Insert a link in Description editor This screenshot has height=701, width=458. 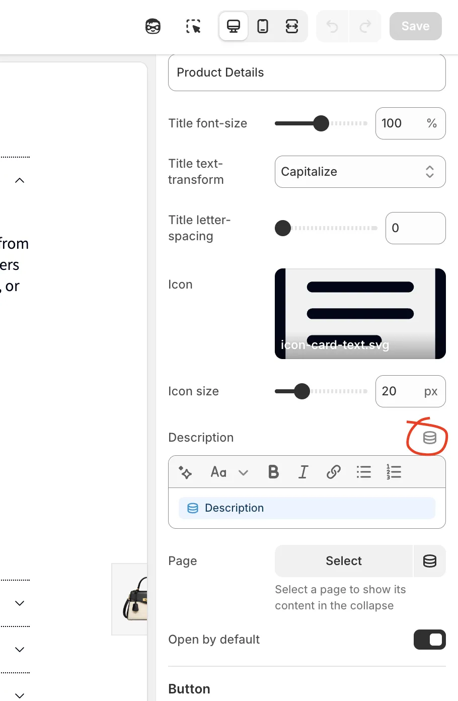coord(333,472)
